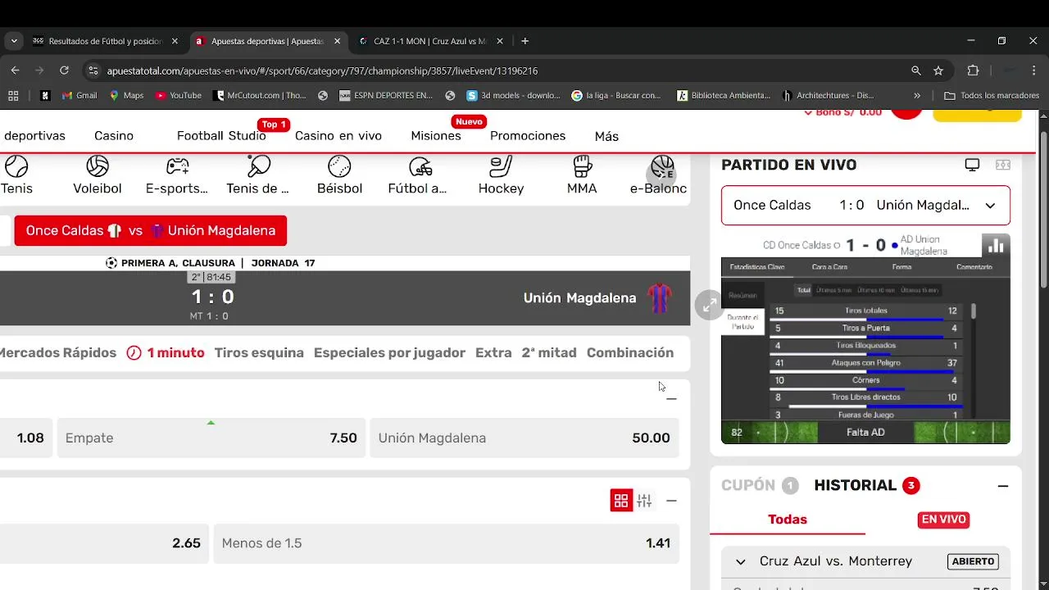The width and height of the screenshot is (1049, 590).
Task: Open the Football Studio menu item
Action: (x=221, y=136)
